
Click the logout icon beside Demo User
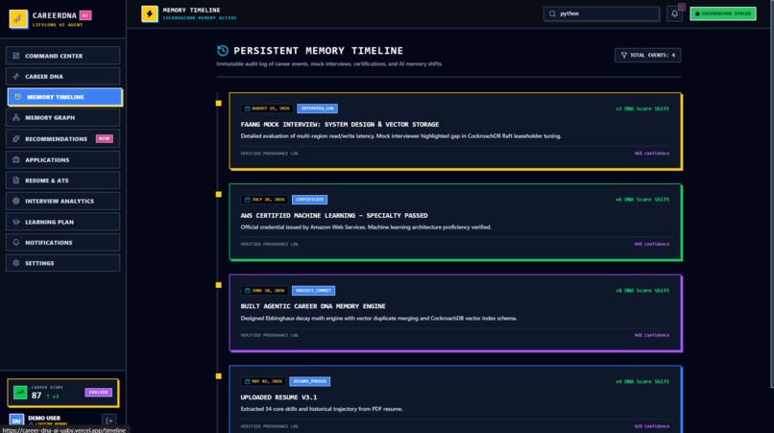109,421
